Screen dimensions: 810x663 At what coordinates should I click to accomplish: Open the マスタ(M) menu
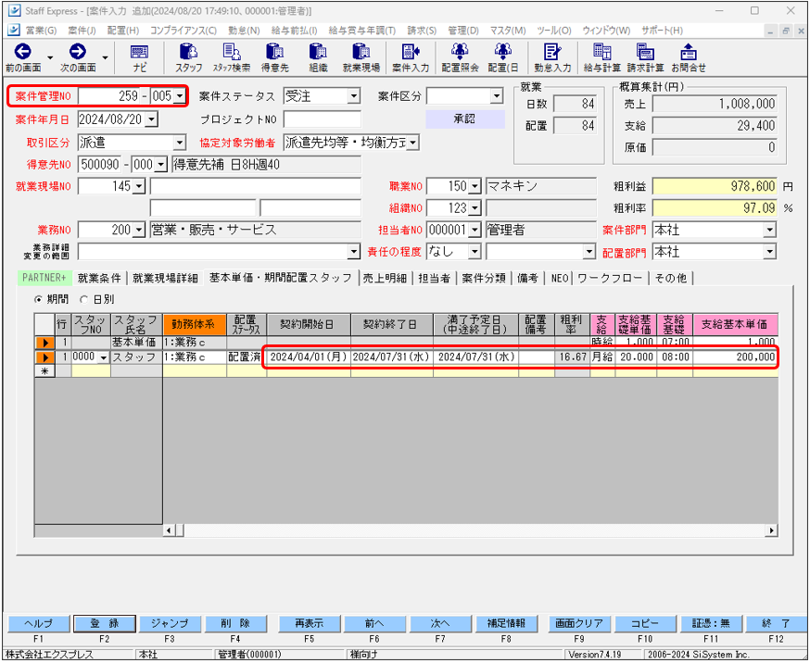click(x=508, y=31)
